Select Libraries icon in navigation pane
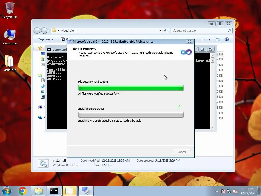Viewport: 261px width, 196px height. pos(40,75)
